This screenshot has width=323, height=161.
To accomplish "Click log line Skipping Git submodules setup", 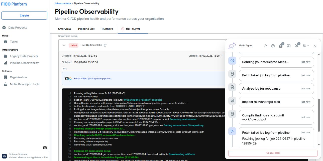I will [92, 151].
